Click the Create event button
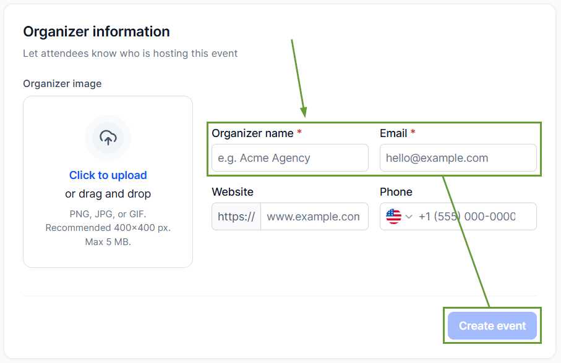561x363 pixels. click(x=492, y=325)
